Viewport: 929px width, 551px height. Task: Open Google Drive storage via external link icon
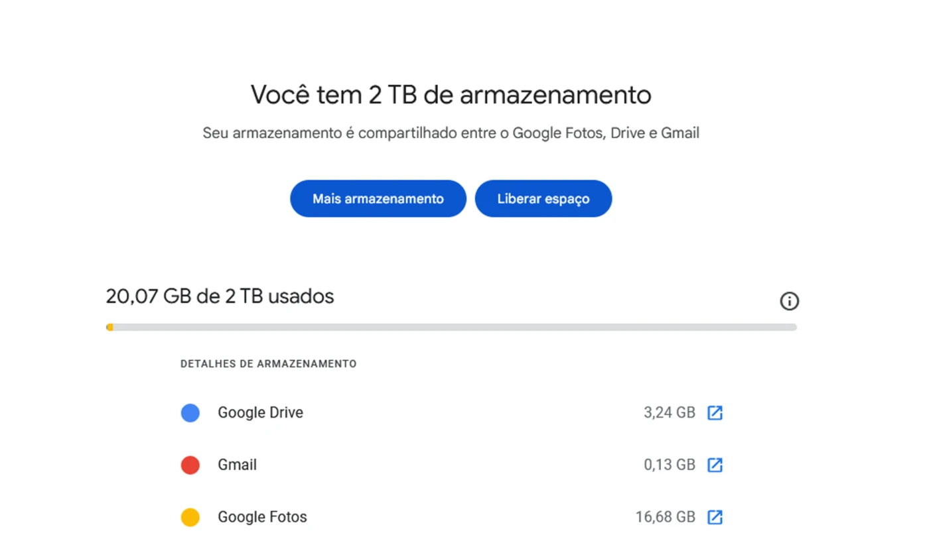coord(715,412)
